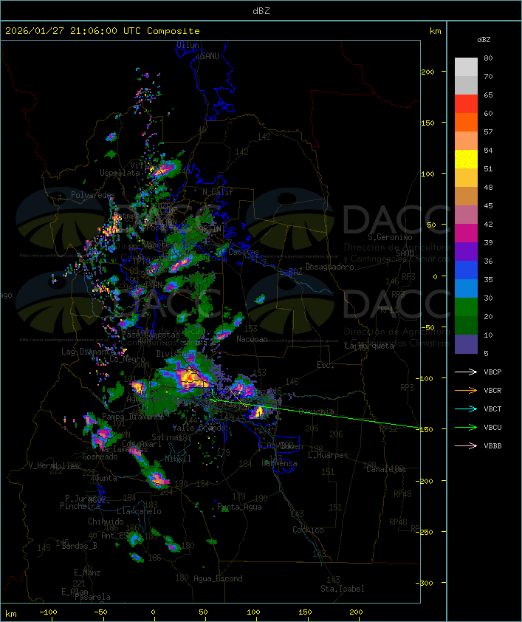Click the green VBCU arrow icon
Image resolution: width=522 pixels, height=622 pixels.
(467, 427)
